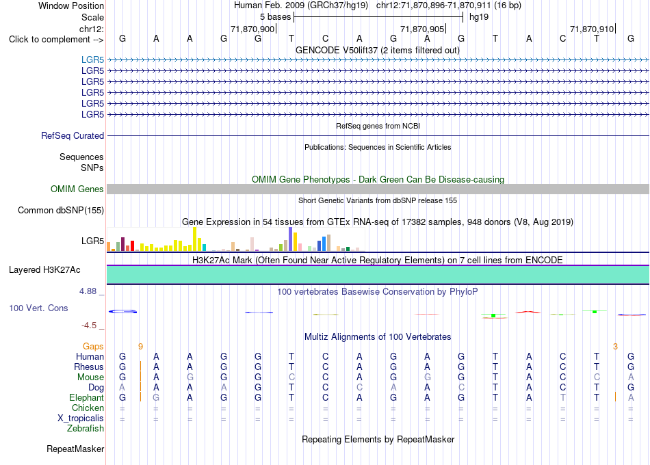Click the turquoise Layered H3K27Ac signal bar

(x=378, y=275)
